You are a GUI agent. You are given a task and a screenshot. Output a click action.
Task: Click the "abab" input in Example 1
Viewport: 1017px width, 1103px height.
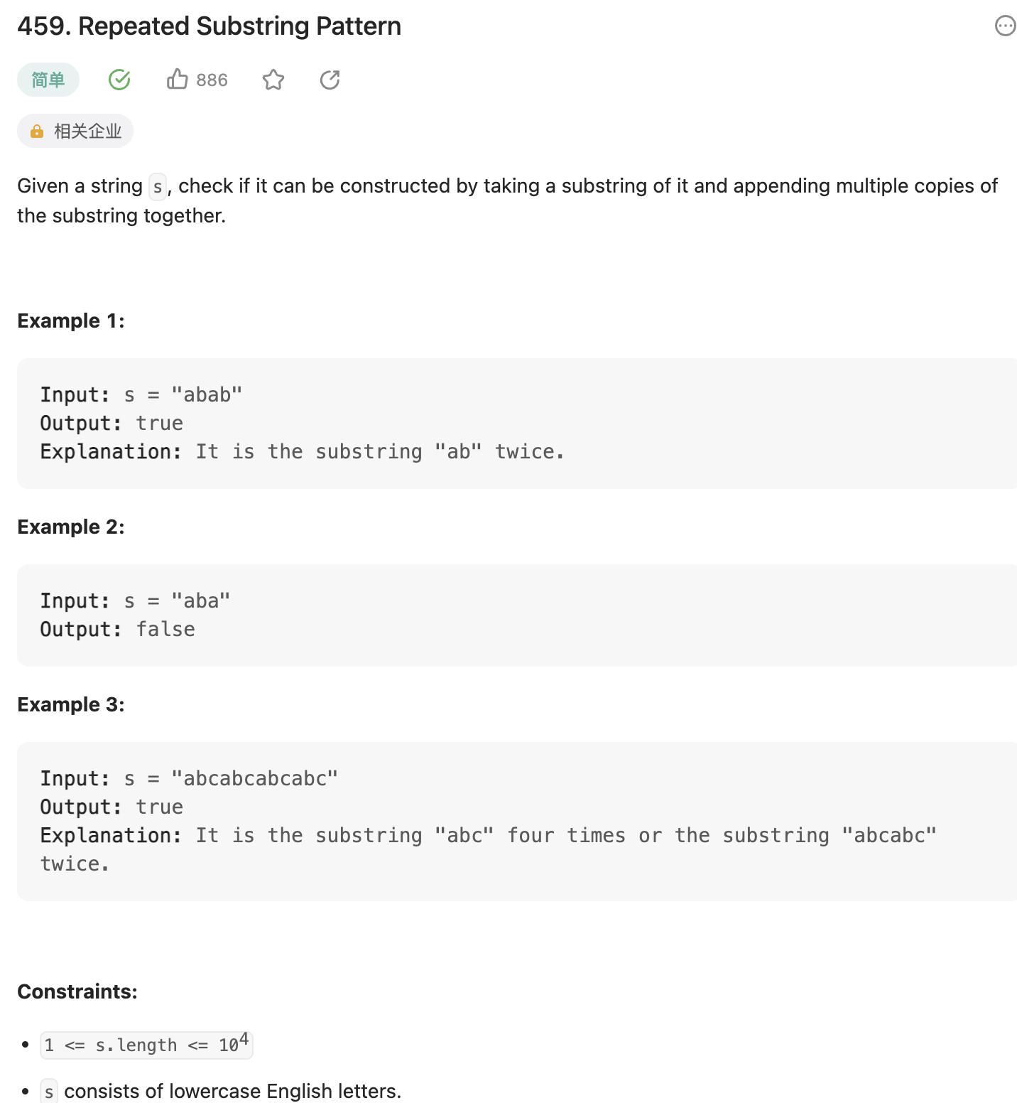click(x=207, y=395)
